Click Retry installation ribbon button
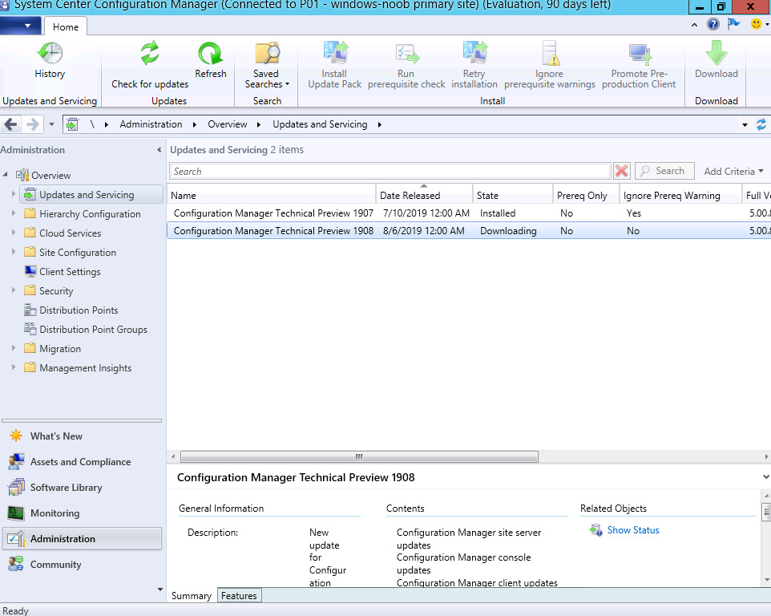This screenshot has width=771, height=616. tap(474, 65)
